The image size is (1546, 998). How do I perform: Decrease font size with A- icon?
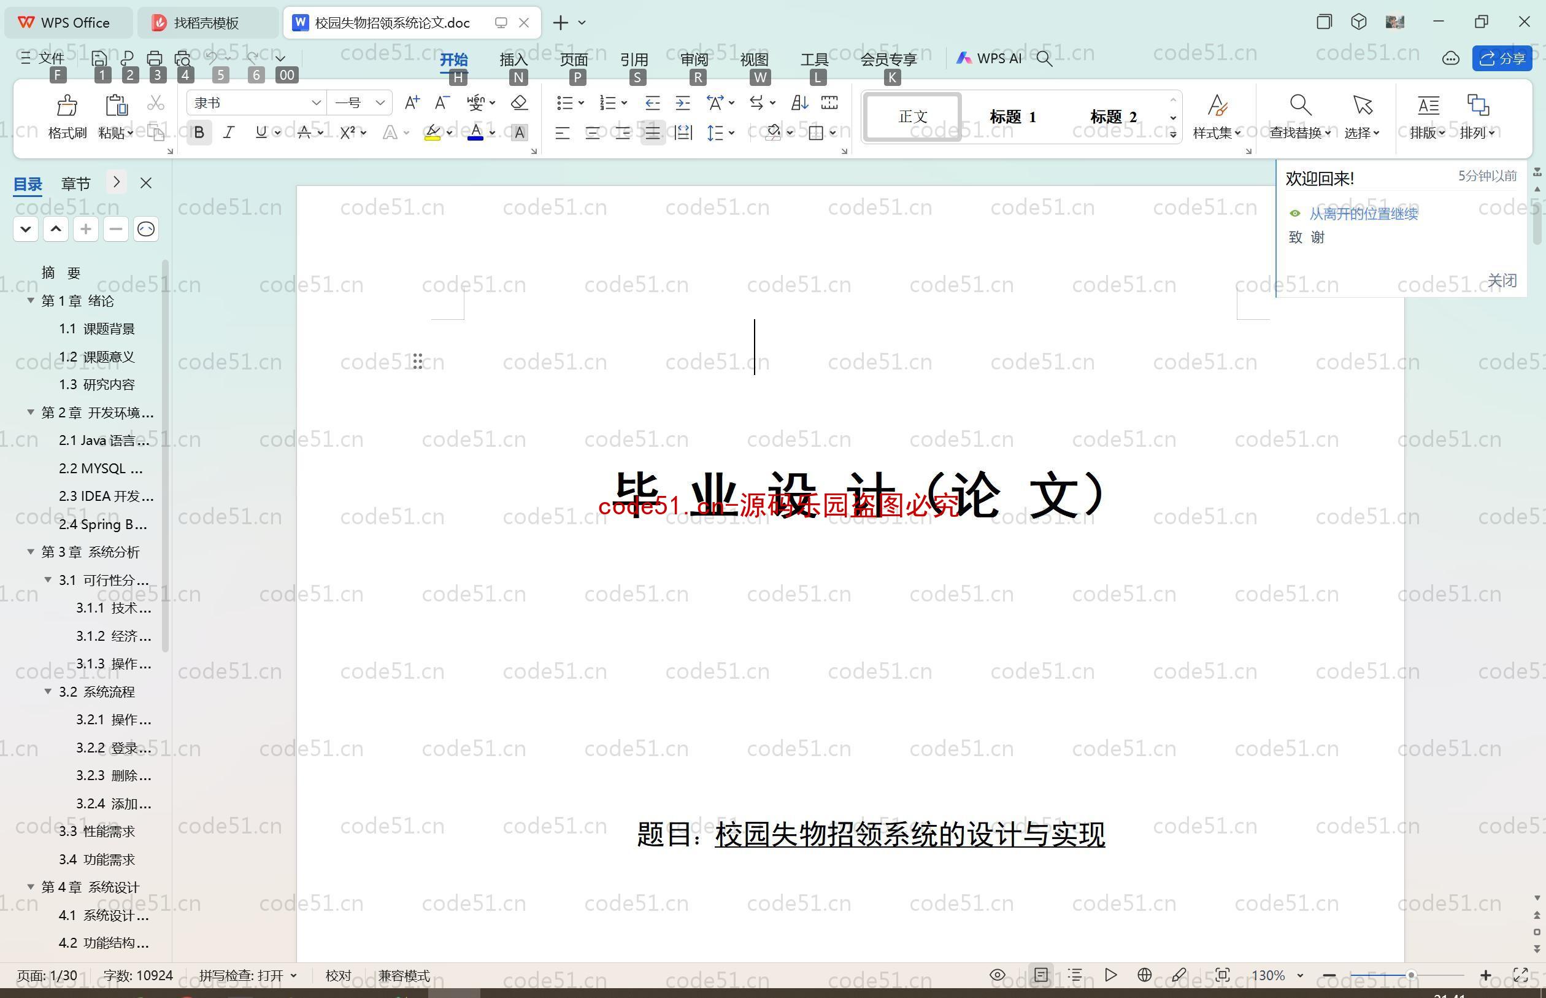pos(442,103)
